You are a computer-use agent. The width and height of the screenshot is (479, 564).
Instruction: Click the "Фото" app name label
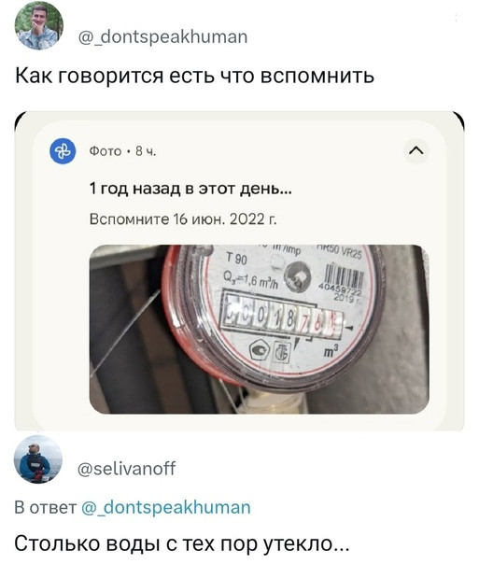(x=106, y=151)
